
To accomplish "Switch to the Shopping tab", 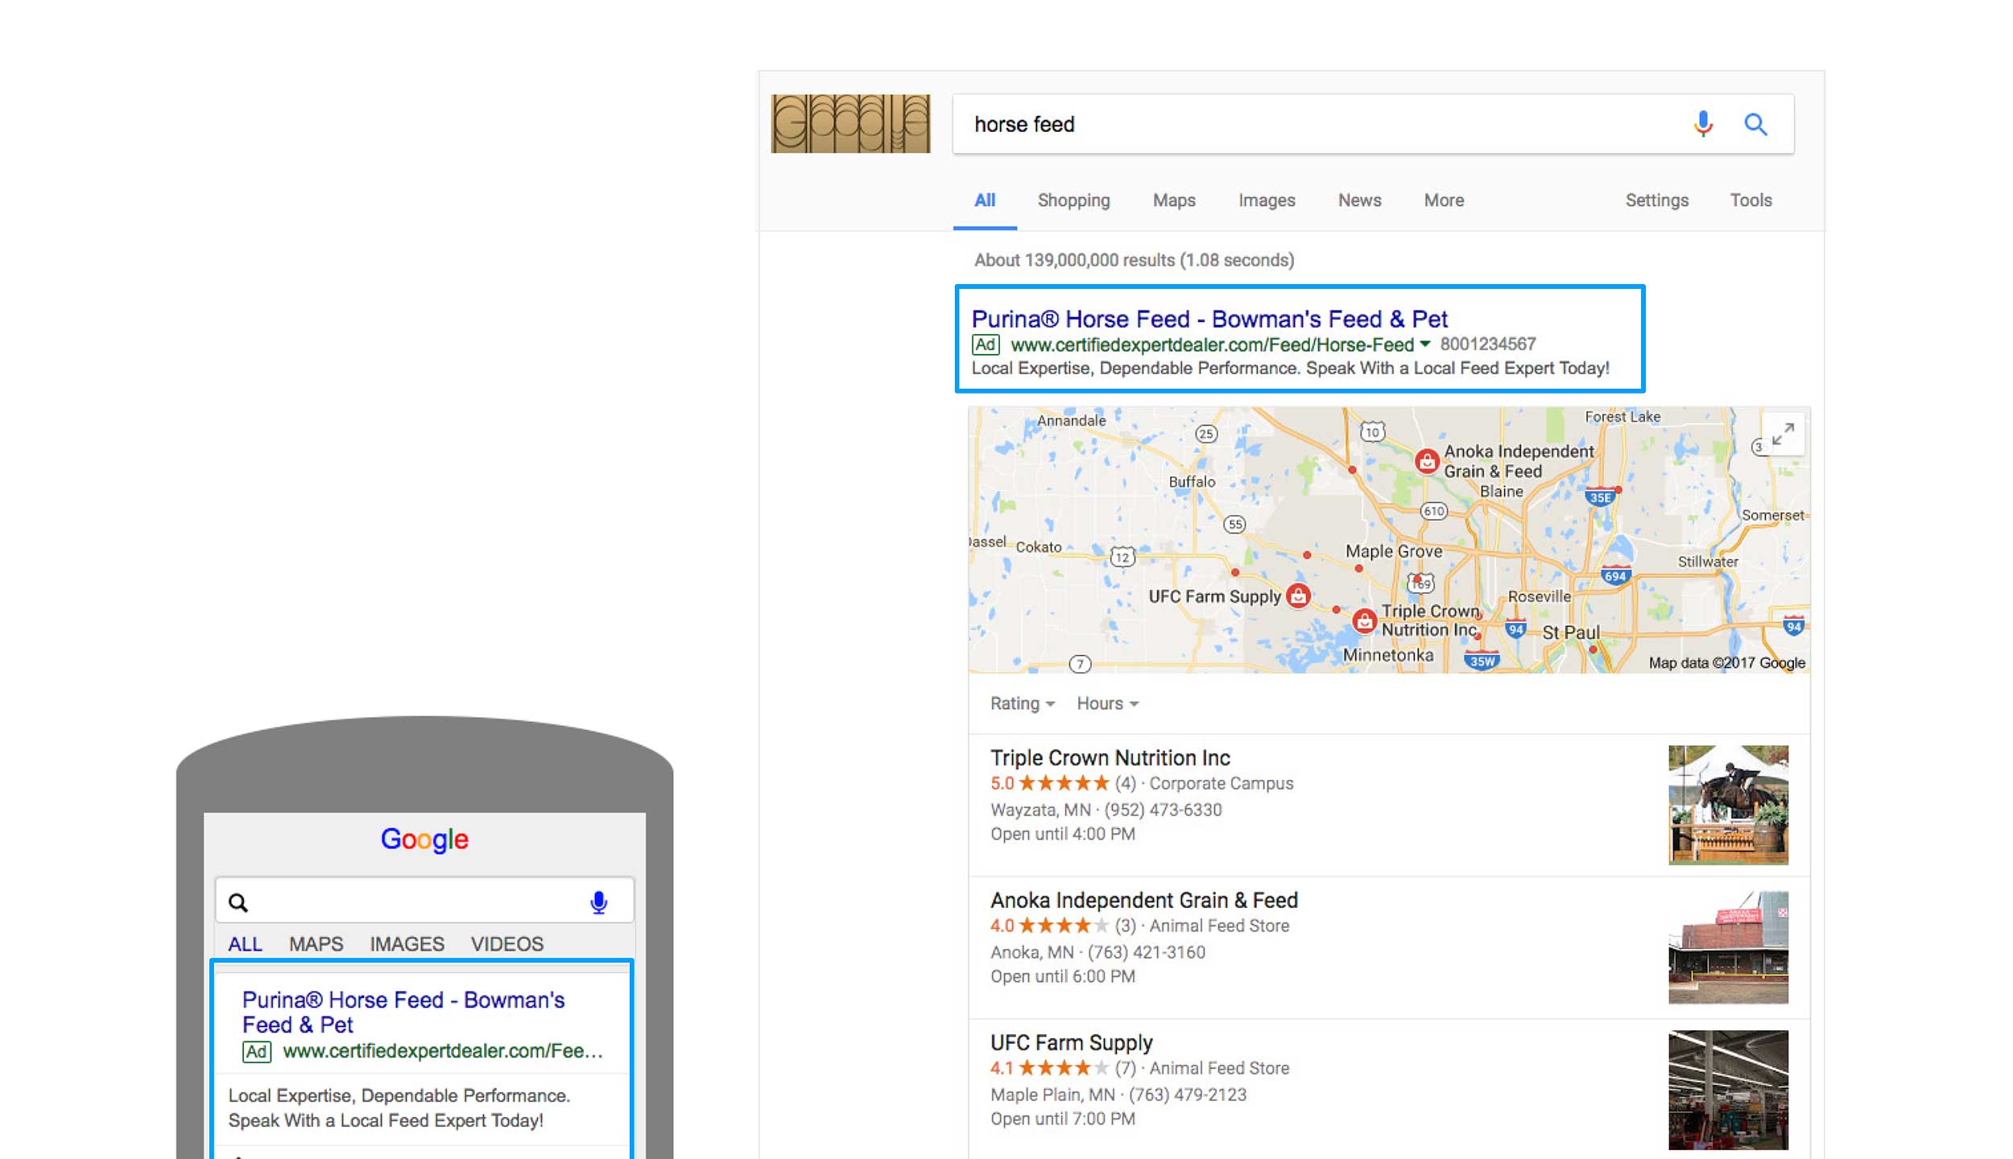I will click(1073, 200).
